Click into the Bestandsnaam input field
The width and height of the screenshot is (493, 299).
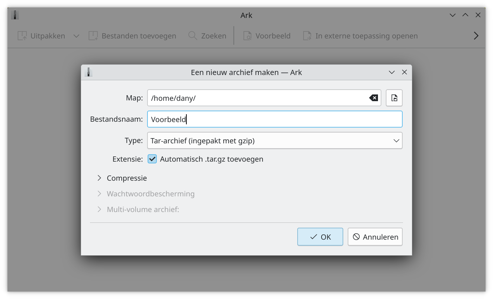click(275, 119)
